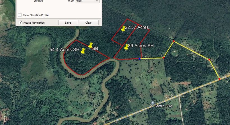
Task: Click the red vertex midway along the eastern yellow segment
Action: [x=209, y=60]
